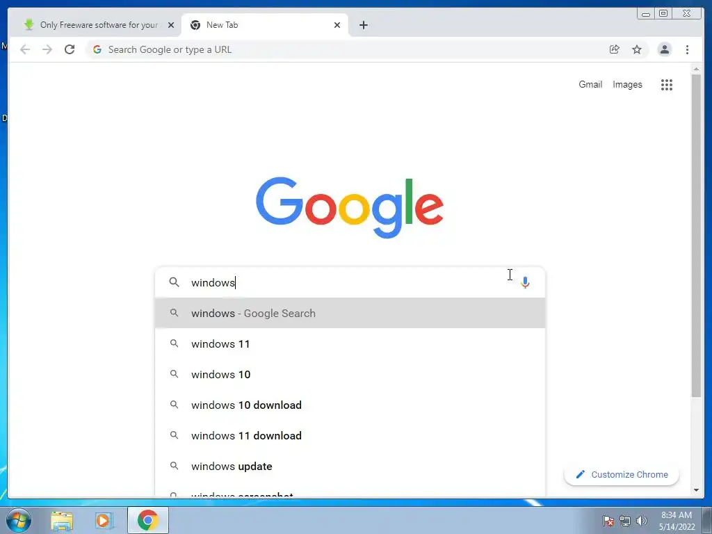Bookmark this tab with the star icon
This screenshot has width=712, height=534.
tap(637, 49)
